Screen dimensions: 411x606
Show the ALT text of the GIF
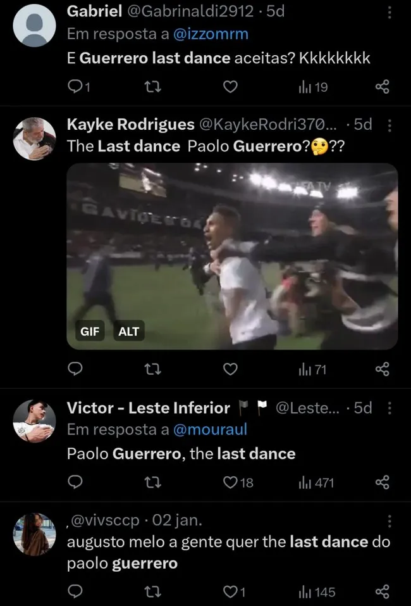[x=128, y=331]
